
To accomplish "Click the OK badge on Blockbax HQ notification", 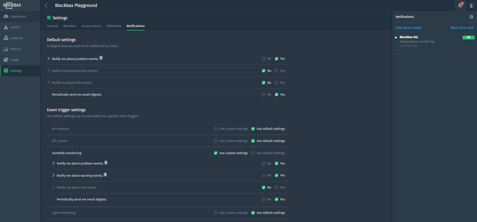I will [468, 37].
